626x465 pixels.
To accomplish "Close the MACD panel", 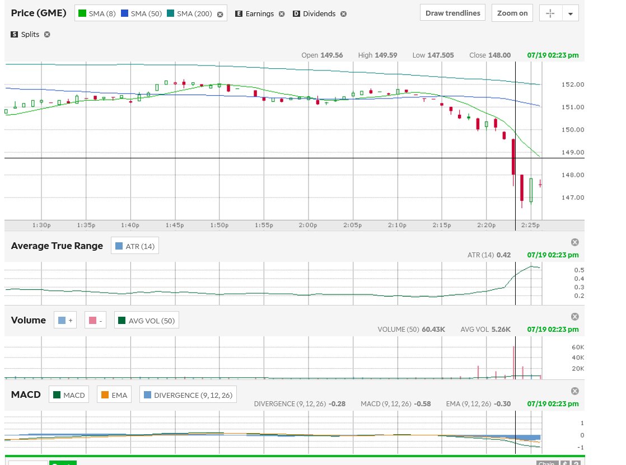I will [x=575, y=391].
